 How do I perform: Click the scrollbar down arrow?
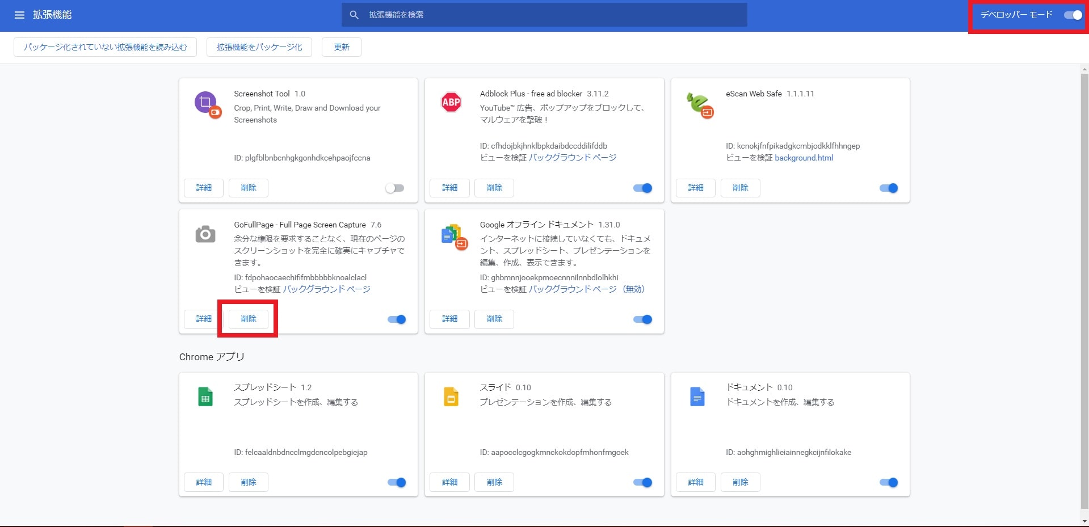click(1084, 521)
